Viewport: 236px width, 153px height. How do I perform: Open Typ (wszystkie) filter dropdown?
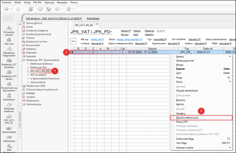coord(160,39)
